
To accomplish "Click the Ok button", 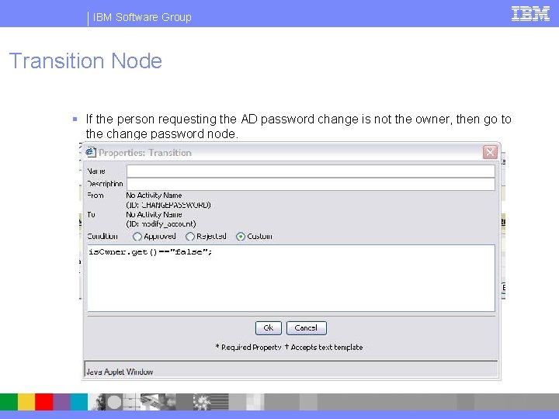I will (269, 328).
